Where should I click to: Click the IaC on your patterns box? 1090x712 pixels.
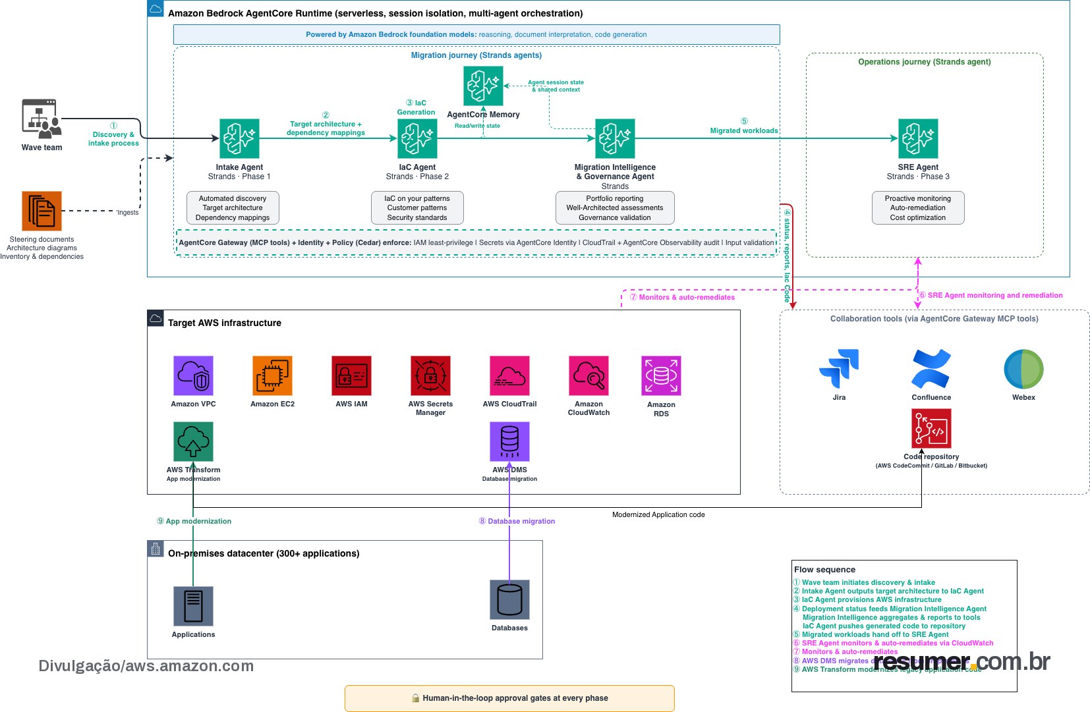(417, 208)
